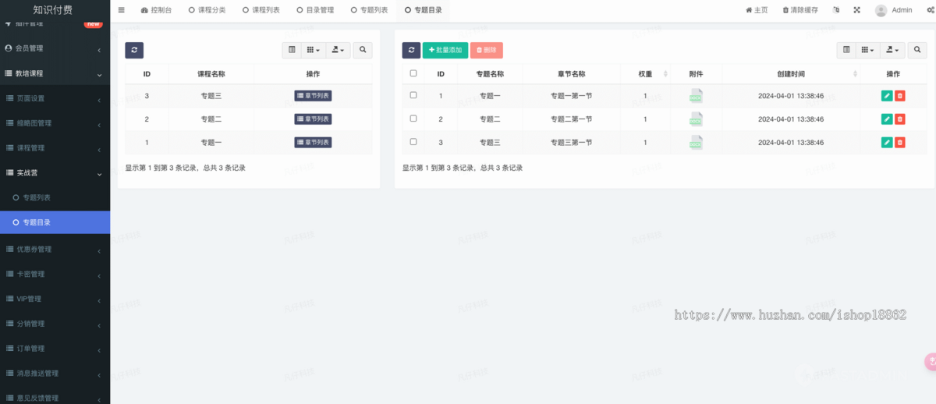Select the active 专题目录 tab
Screen dimensions: 936x404
[423, 10]
